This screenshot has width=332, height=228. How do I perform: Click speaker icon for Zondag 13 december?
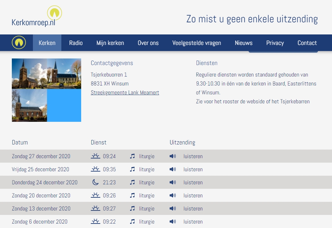click(x=173, y=209)
